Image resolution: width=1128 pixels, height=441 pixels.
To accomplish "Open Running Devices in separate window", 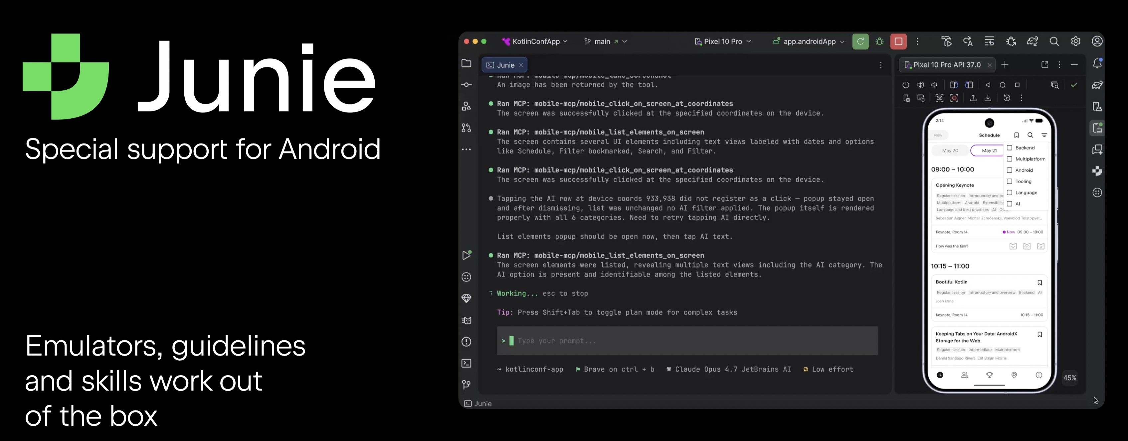I will (x=1045, y=65).
